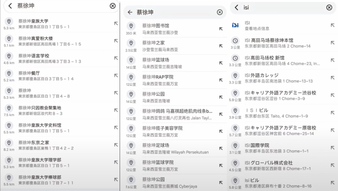Open 蔡徐坤之家 result

(175, 46)
